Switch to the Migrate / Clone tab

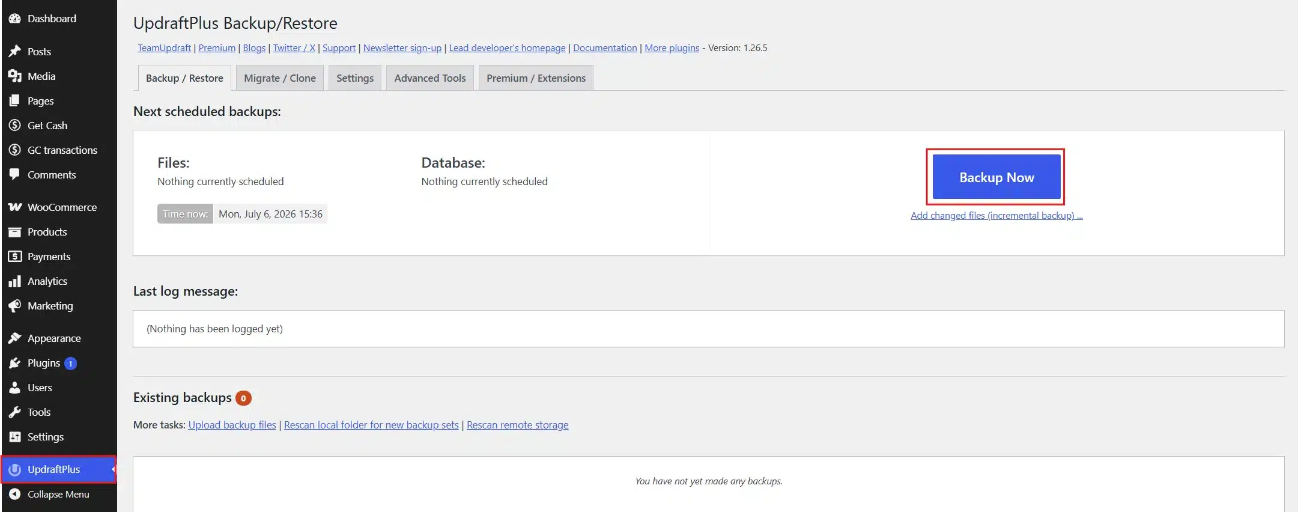pos(280,78)
